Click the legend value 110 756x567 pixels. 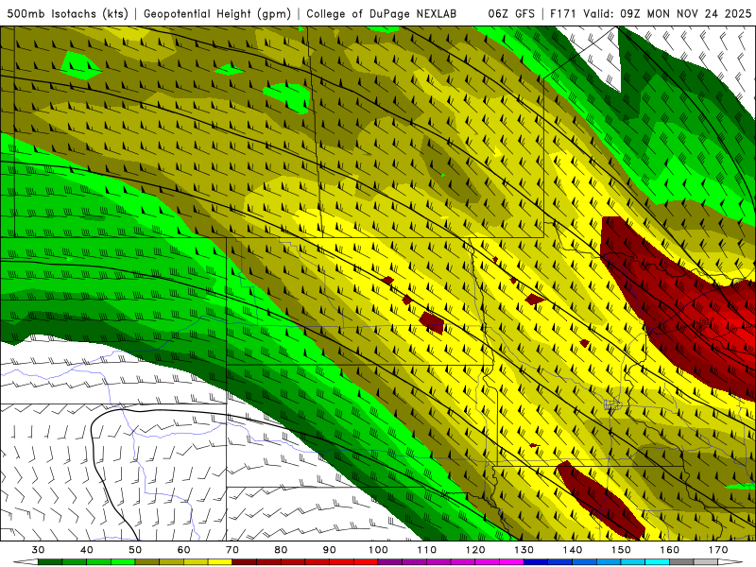point(427,550)
